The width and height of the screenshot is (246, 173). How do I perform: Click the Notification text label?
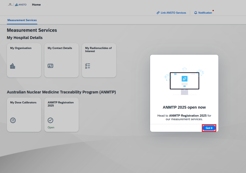[x=205, y=13]
